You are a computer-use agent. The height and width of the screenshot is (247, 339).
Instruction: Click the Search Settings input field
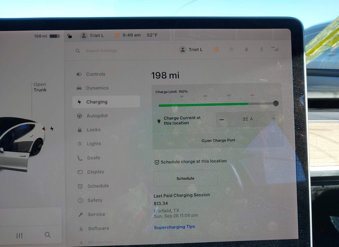pos(101,51)
